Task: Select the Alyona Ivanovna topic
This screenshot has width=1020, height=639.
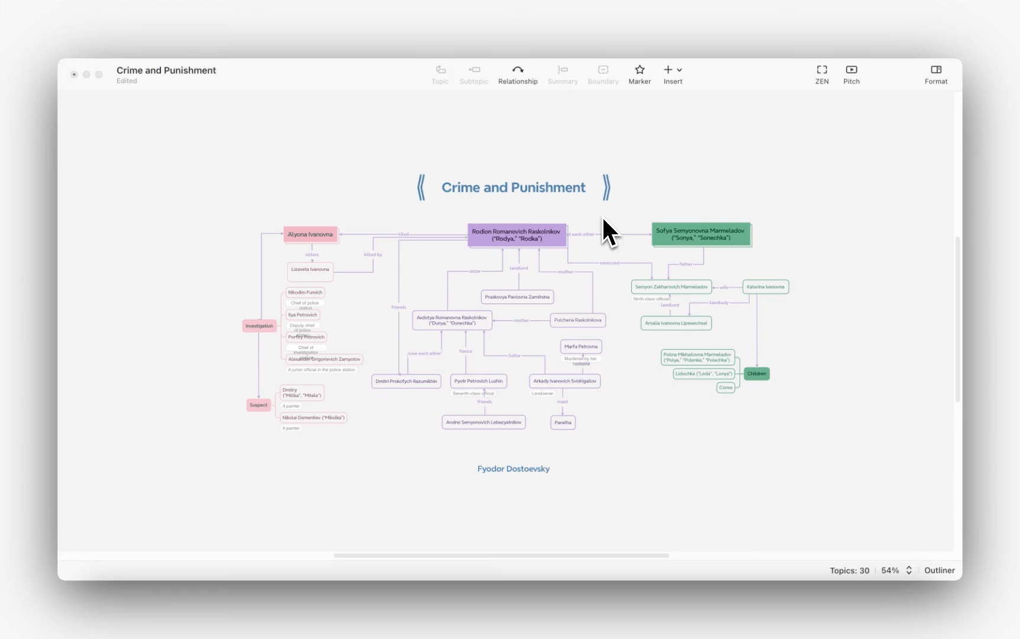Action: click(x=310, y=234)
